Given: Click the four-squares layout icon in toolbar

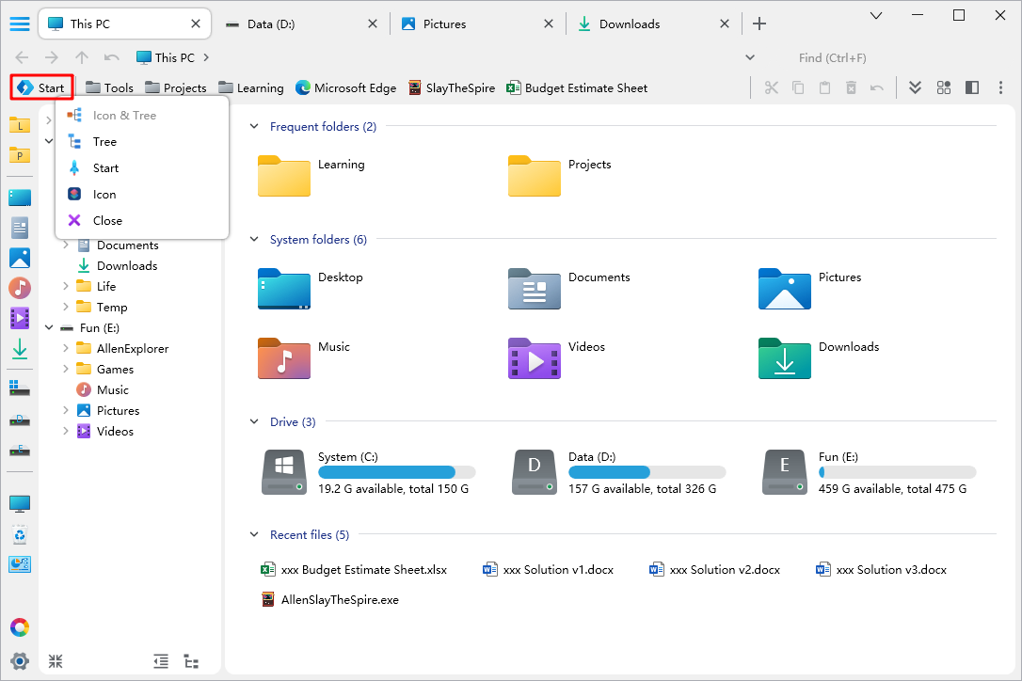Looking at the screenshot, I should 944,87.
